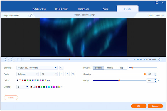This screenshot has height=111, width=167.
Task: Toggle bold subtitle text
Action: tap(61, 74)
